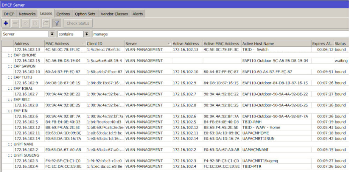Image resolution: width=349 pixels, height=172 pixels.
Task: Sort by Active Address column header
Action: 187,44
